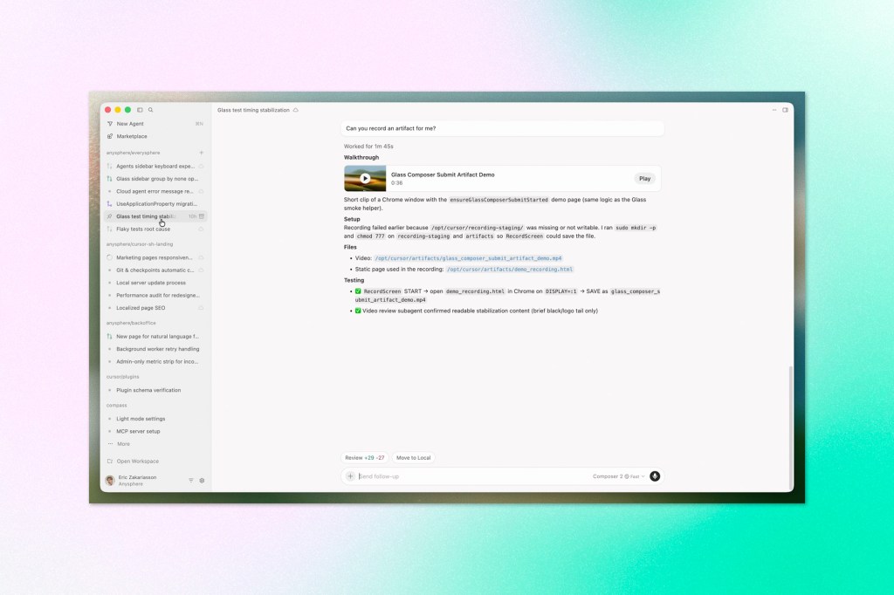The width and height of the screenshot is (894, 595).
Task: Open Localized page SEO chat
Action: coord(141,308)
